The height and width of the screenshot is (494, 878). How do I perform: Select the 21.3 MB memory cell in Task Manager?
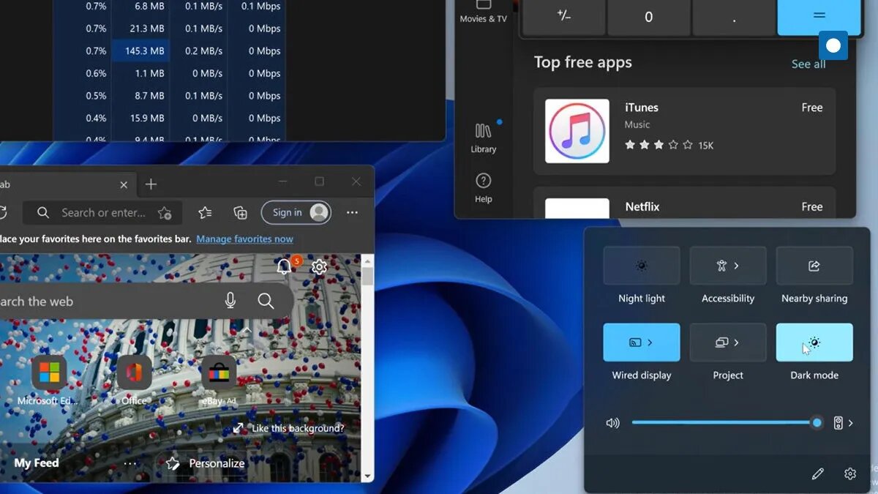(x=140, y=29)
